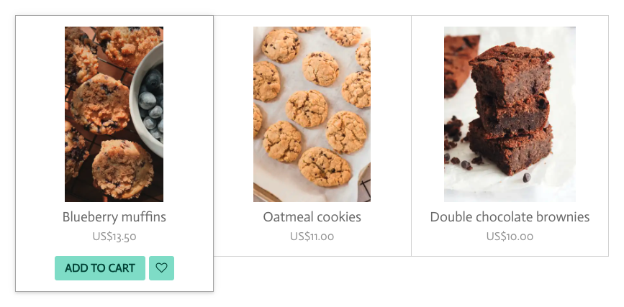Follow the Oatmeal cookies title link
The image size is (624, 307).
[312, 217]
